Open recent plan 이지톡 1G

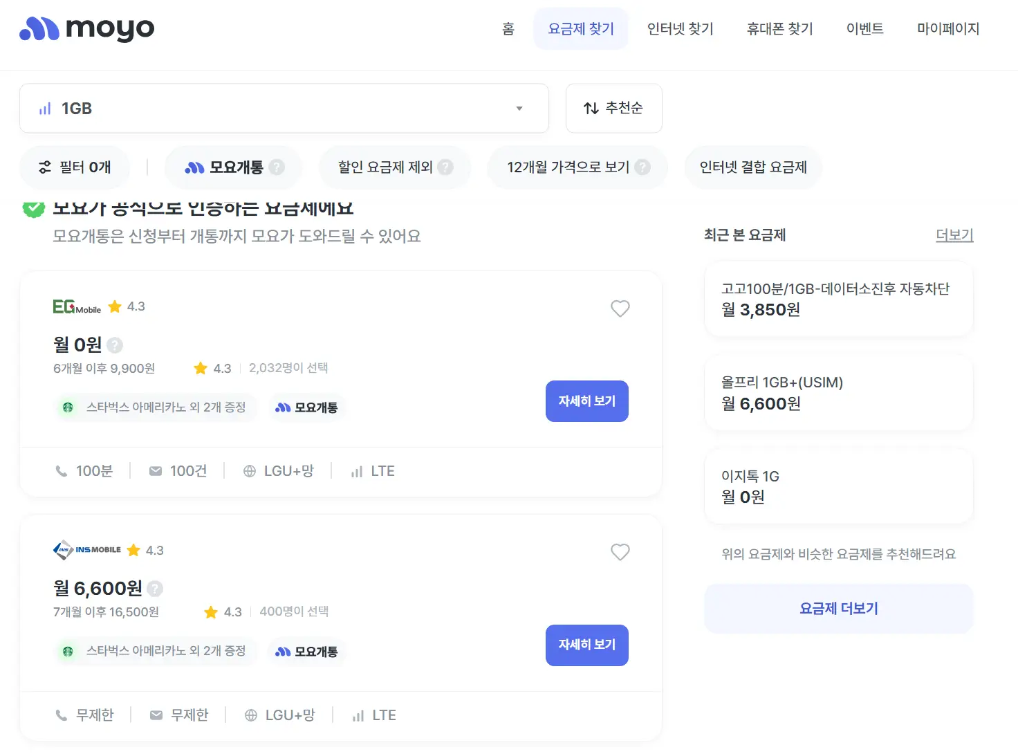(839, 486)
